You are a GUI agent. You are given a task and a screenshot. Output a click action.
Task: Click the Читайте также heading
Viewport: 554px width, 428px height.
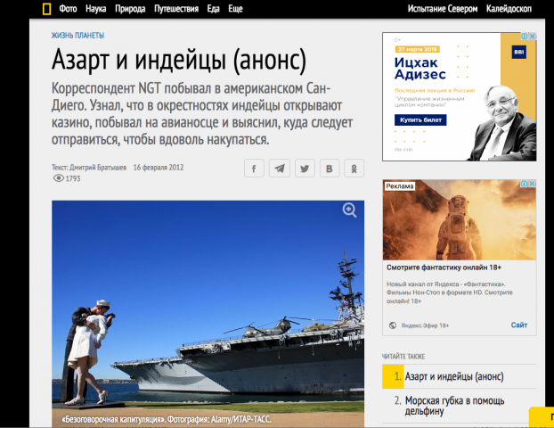tap(403, 357)
